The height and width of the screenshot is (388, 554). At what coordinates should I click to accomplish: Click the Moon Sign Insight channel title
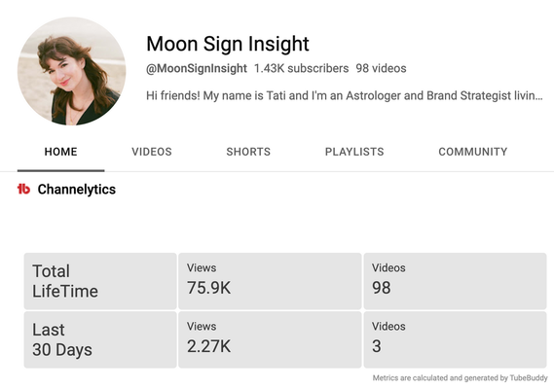point(228,44)
